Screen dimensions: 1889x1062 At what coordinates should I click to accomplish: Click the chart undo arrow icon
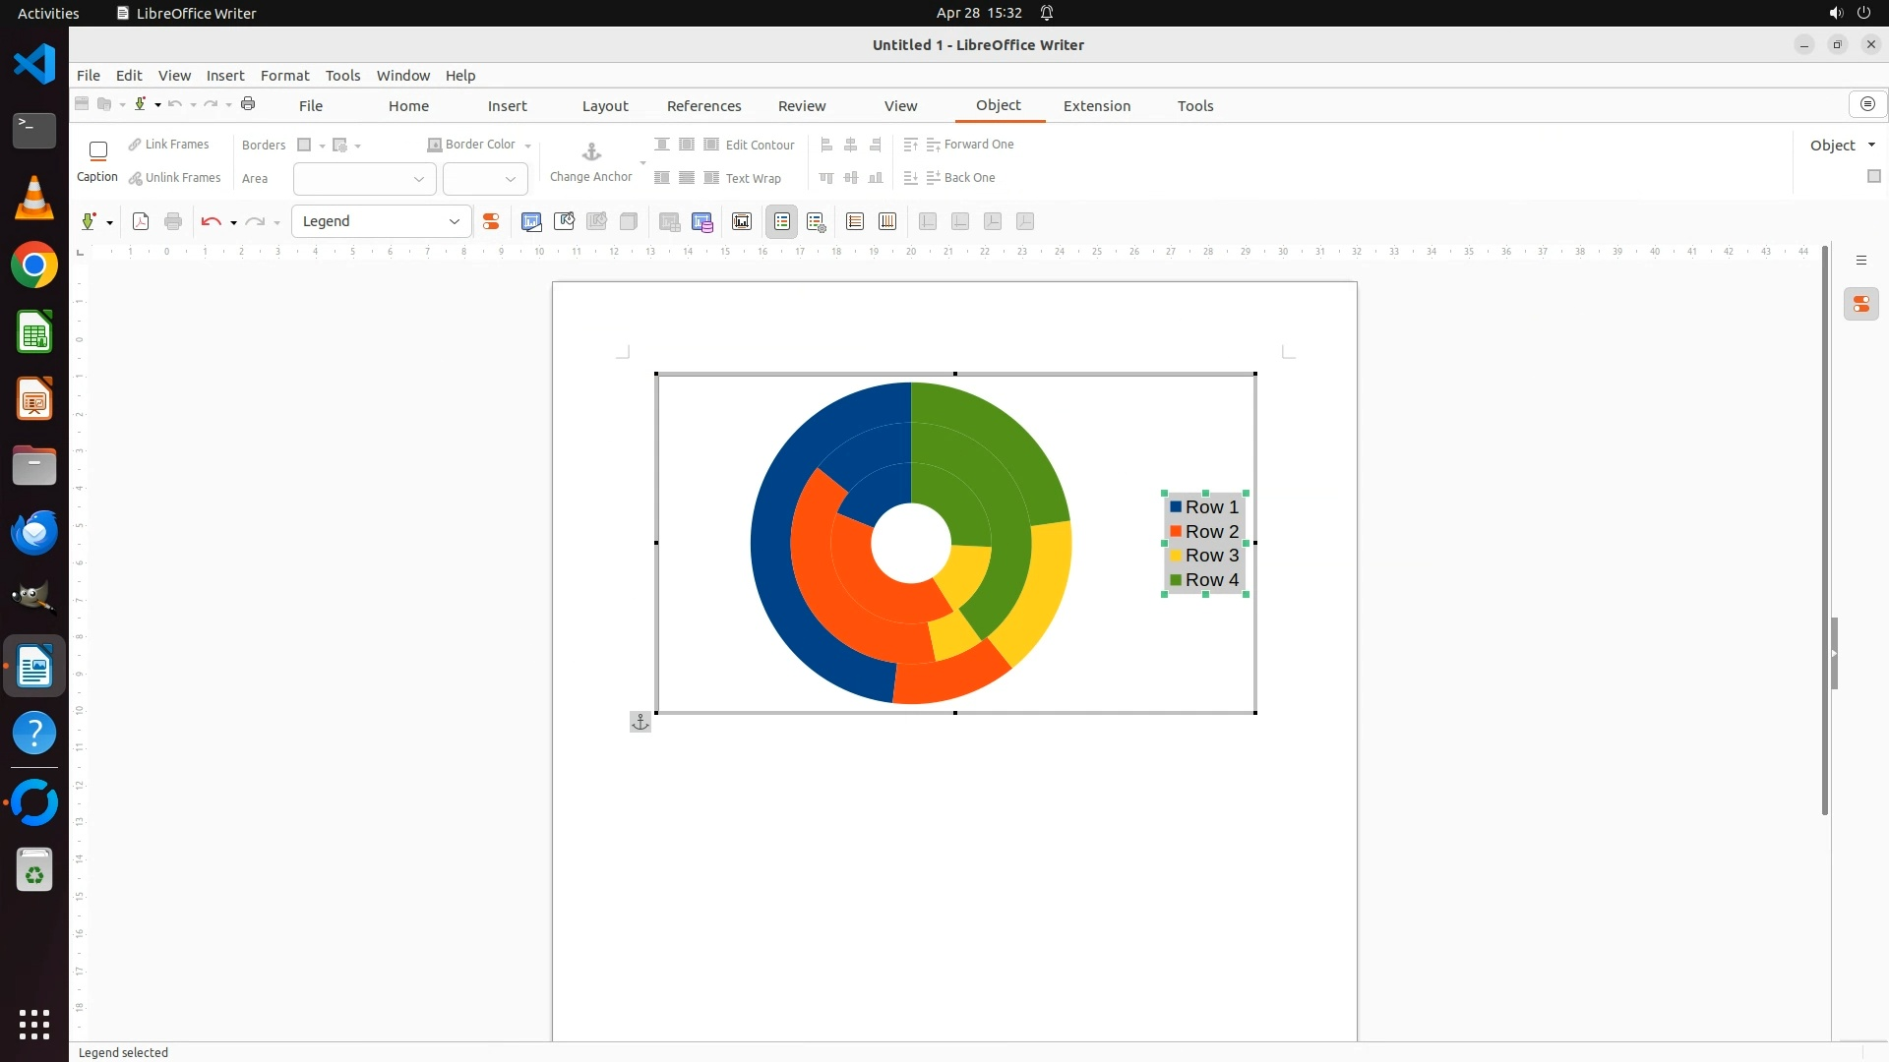point(210,222)
